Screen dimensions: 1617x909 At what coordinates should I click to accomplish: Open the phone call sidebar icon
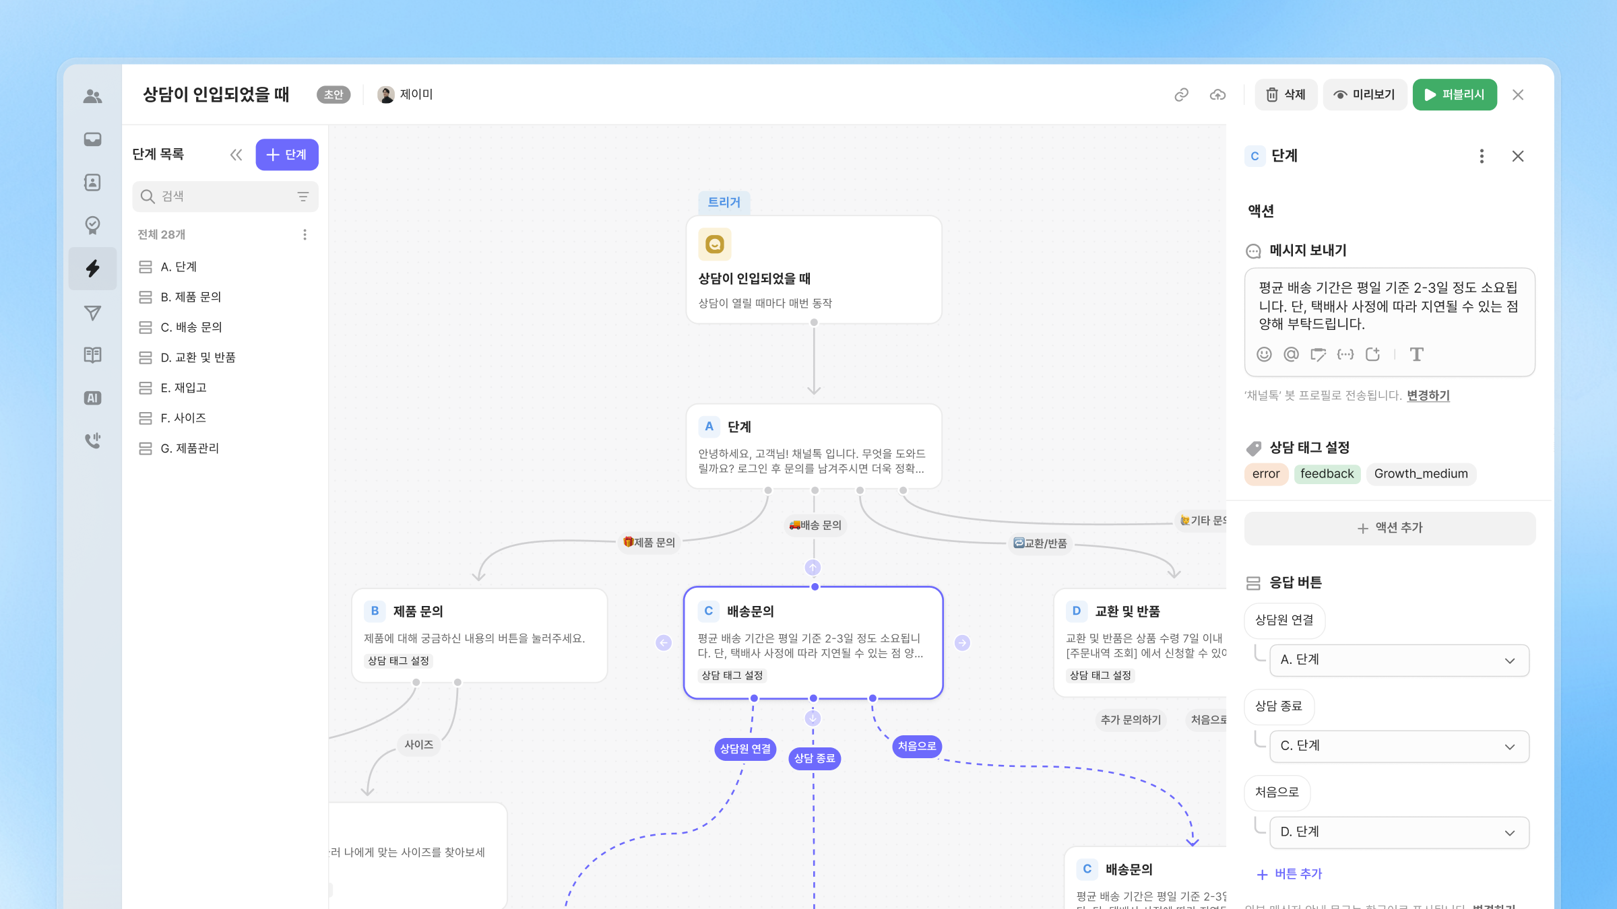93,441
